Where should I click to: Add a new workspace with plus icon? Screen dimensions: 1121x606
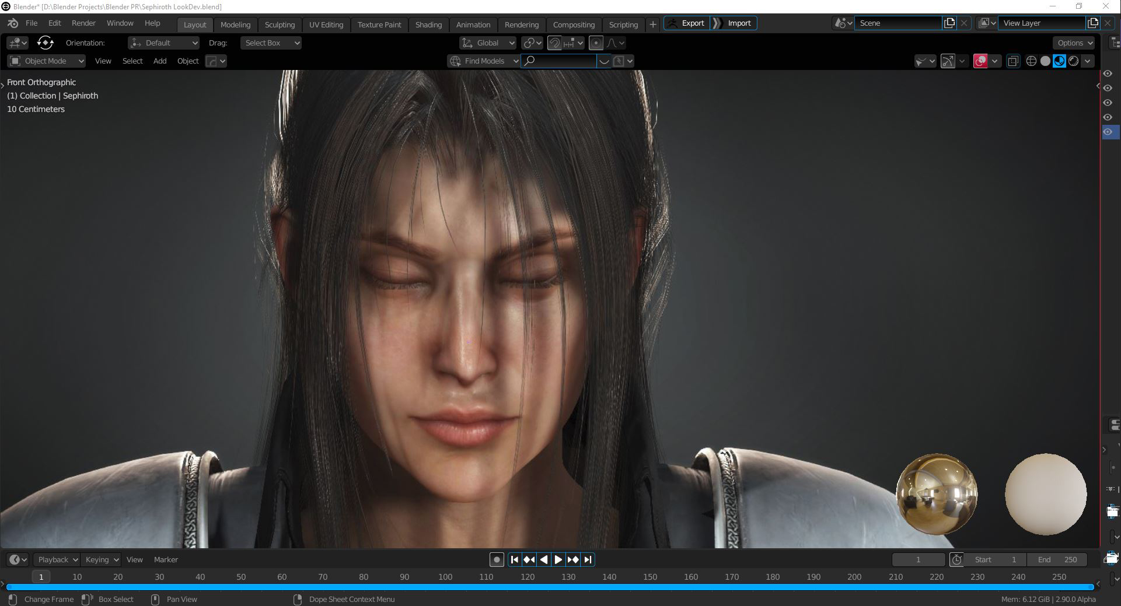click(x=653, y=24)
